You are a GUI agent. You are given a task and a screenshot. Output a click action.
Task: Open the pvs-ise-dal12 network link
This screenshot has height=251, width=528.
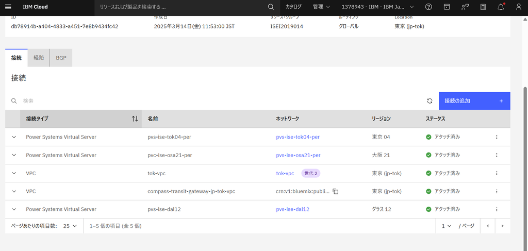[x=292, y=209]
